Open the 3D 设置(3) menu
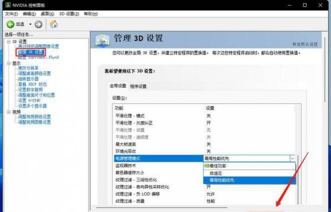 (69, 14)
